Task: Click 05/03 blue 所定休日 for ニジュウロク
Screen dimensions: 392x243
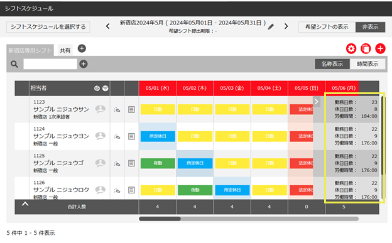Action: point(232,190)
